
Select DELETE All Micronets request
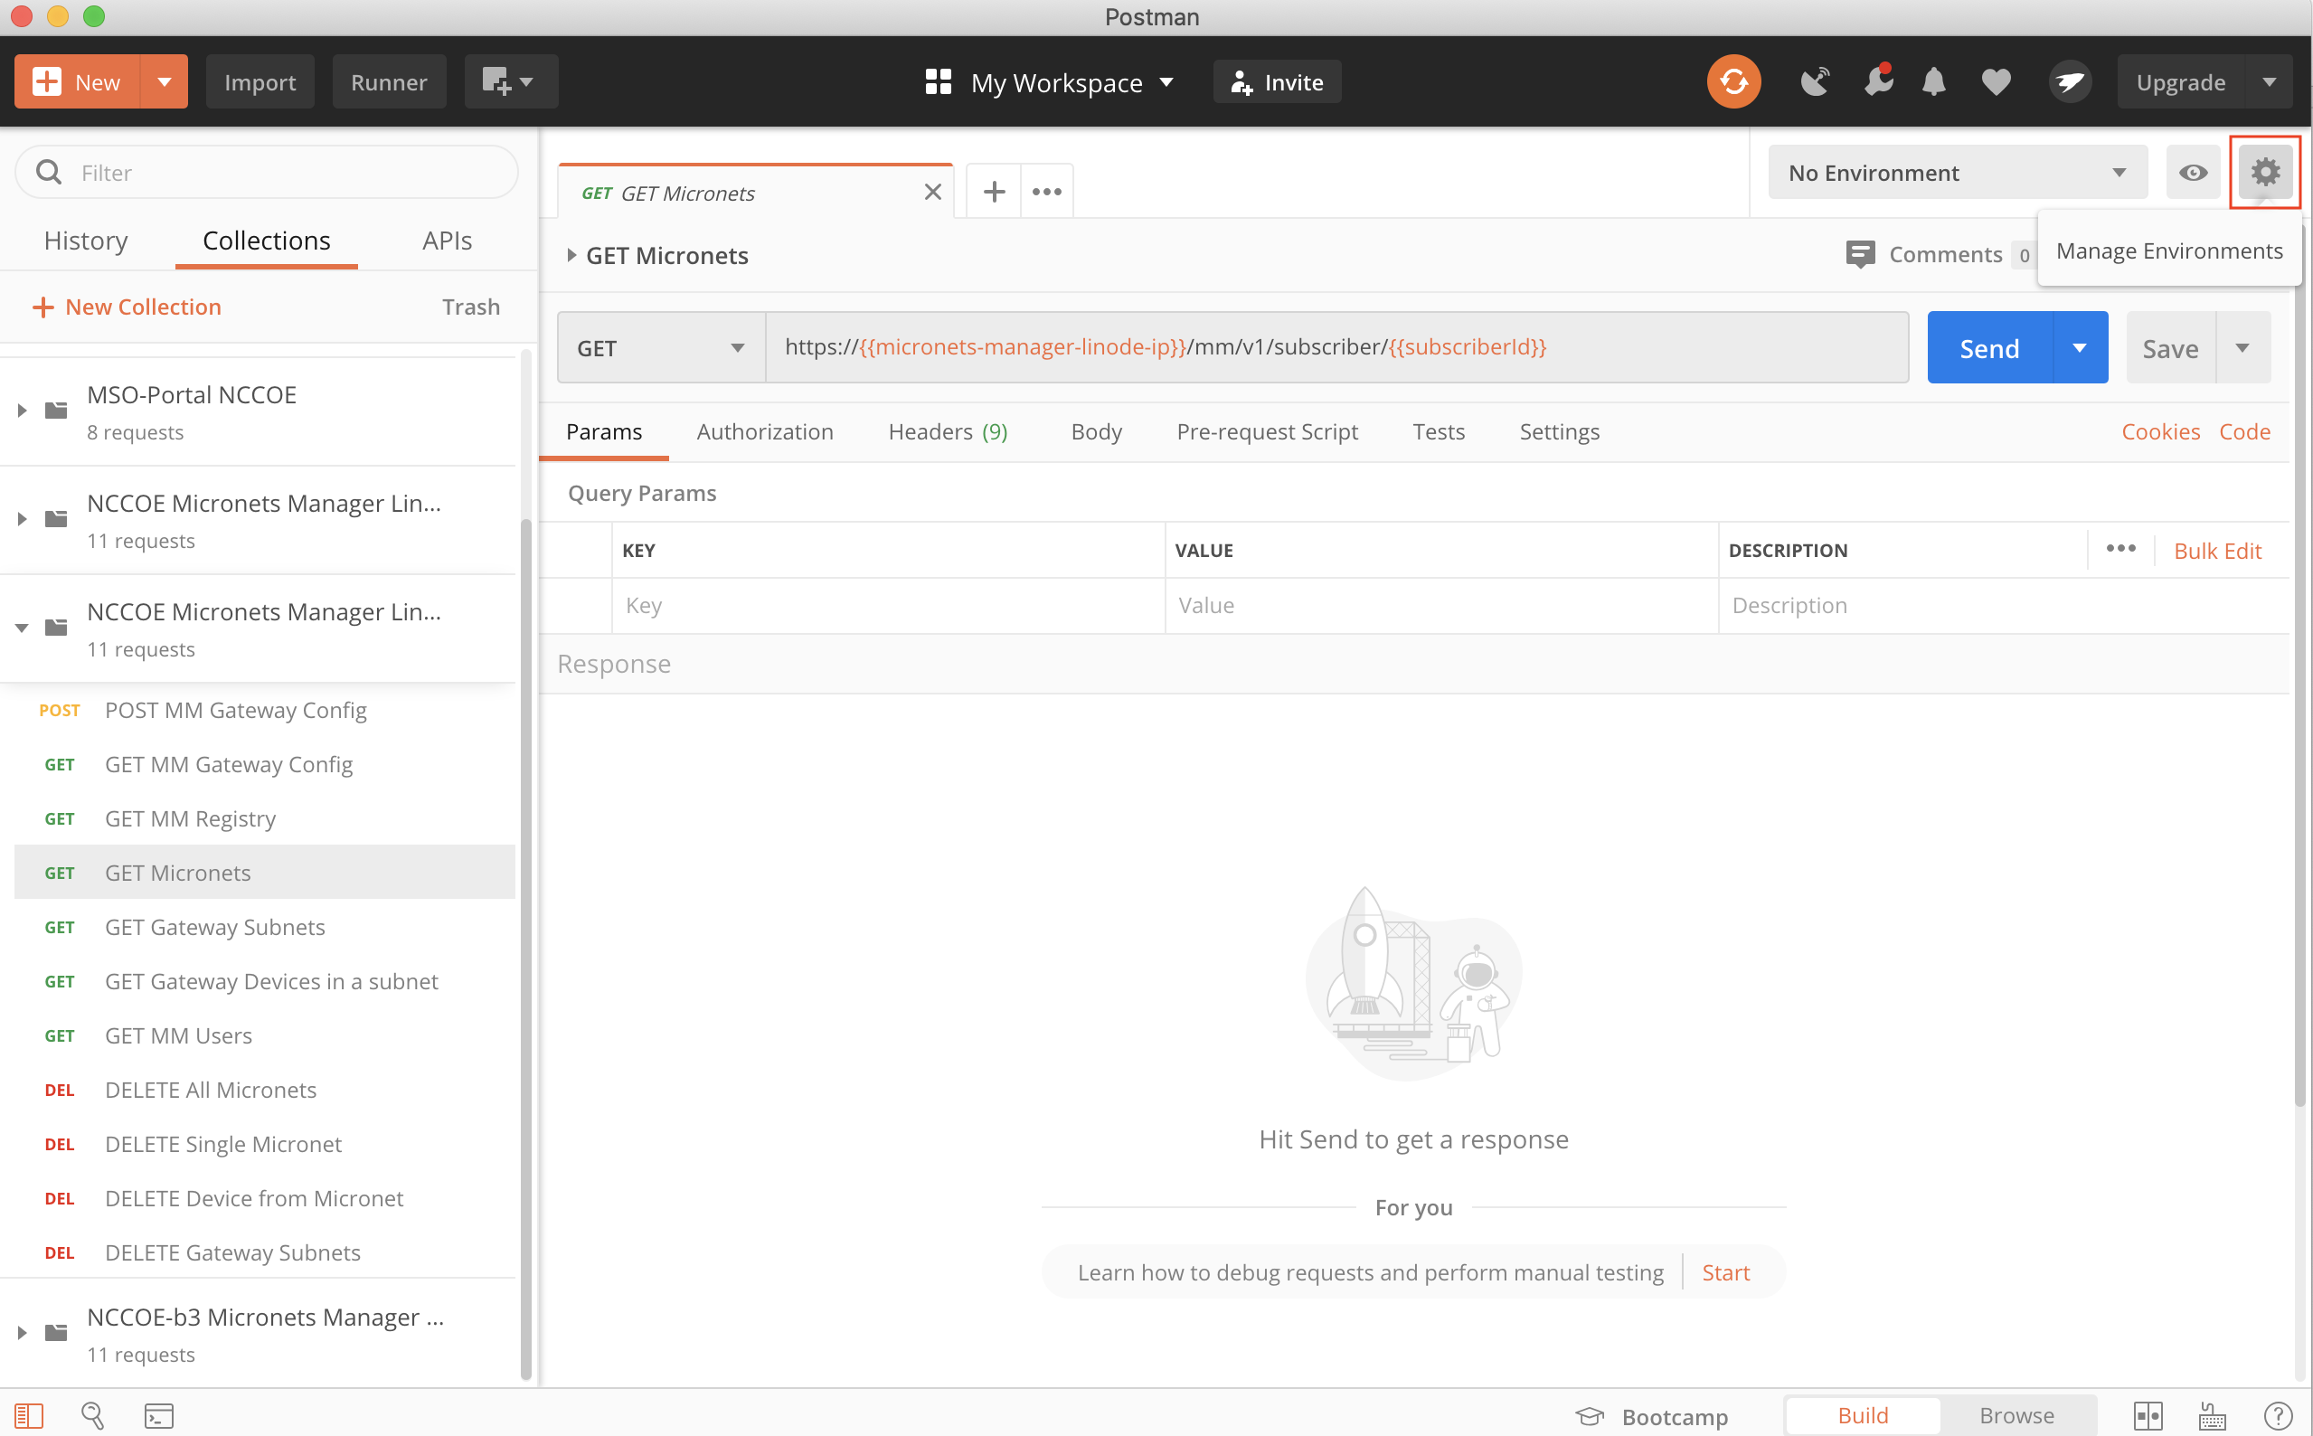click(x=264, y=1090)
